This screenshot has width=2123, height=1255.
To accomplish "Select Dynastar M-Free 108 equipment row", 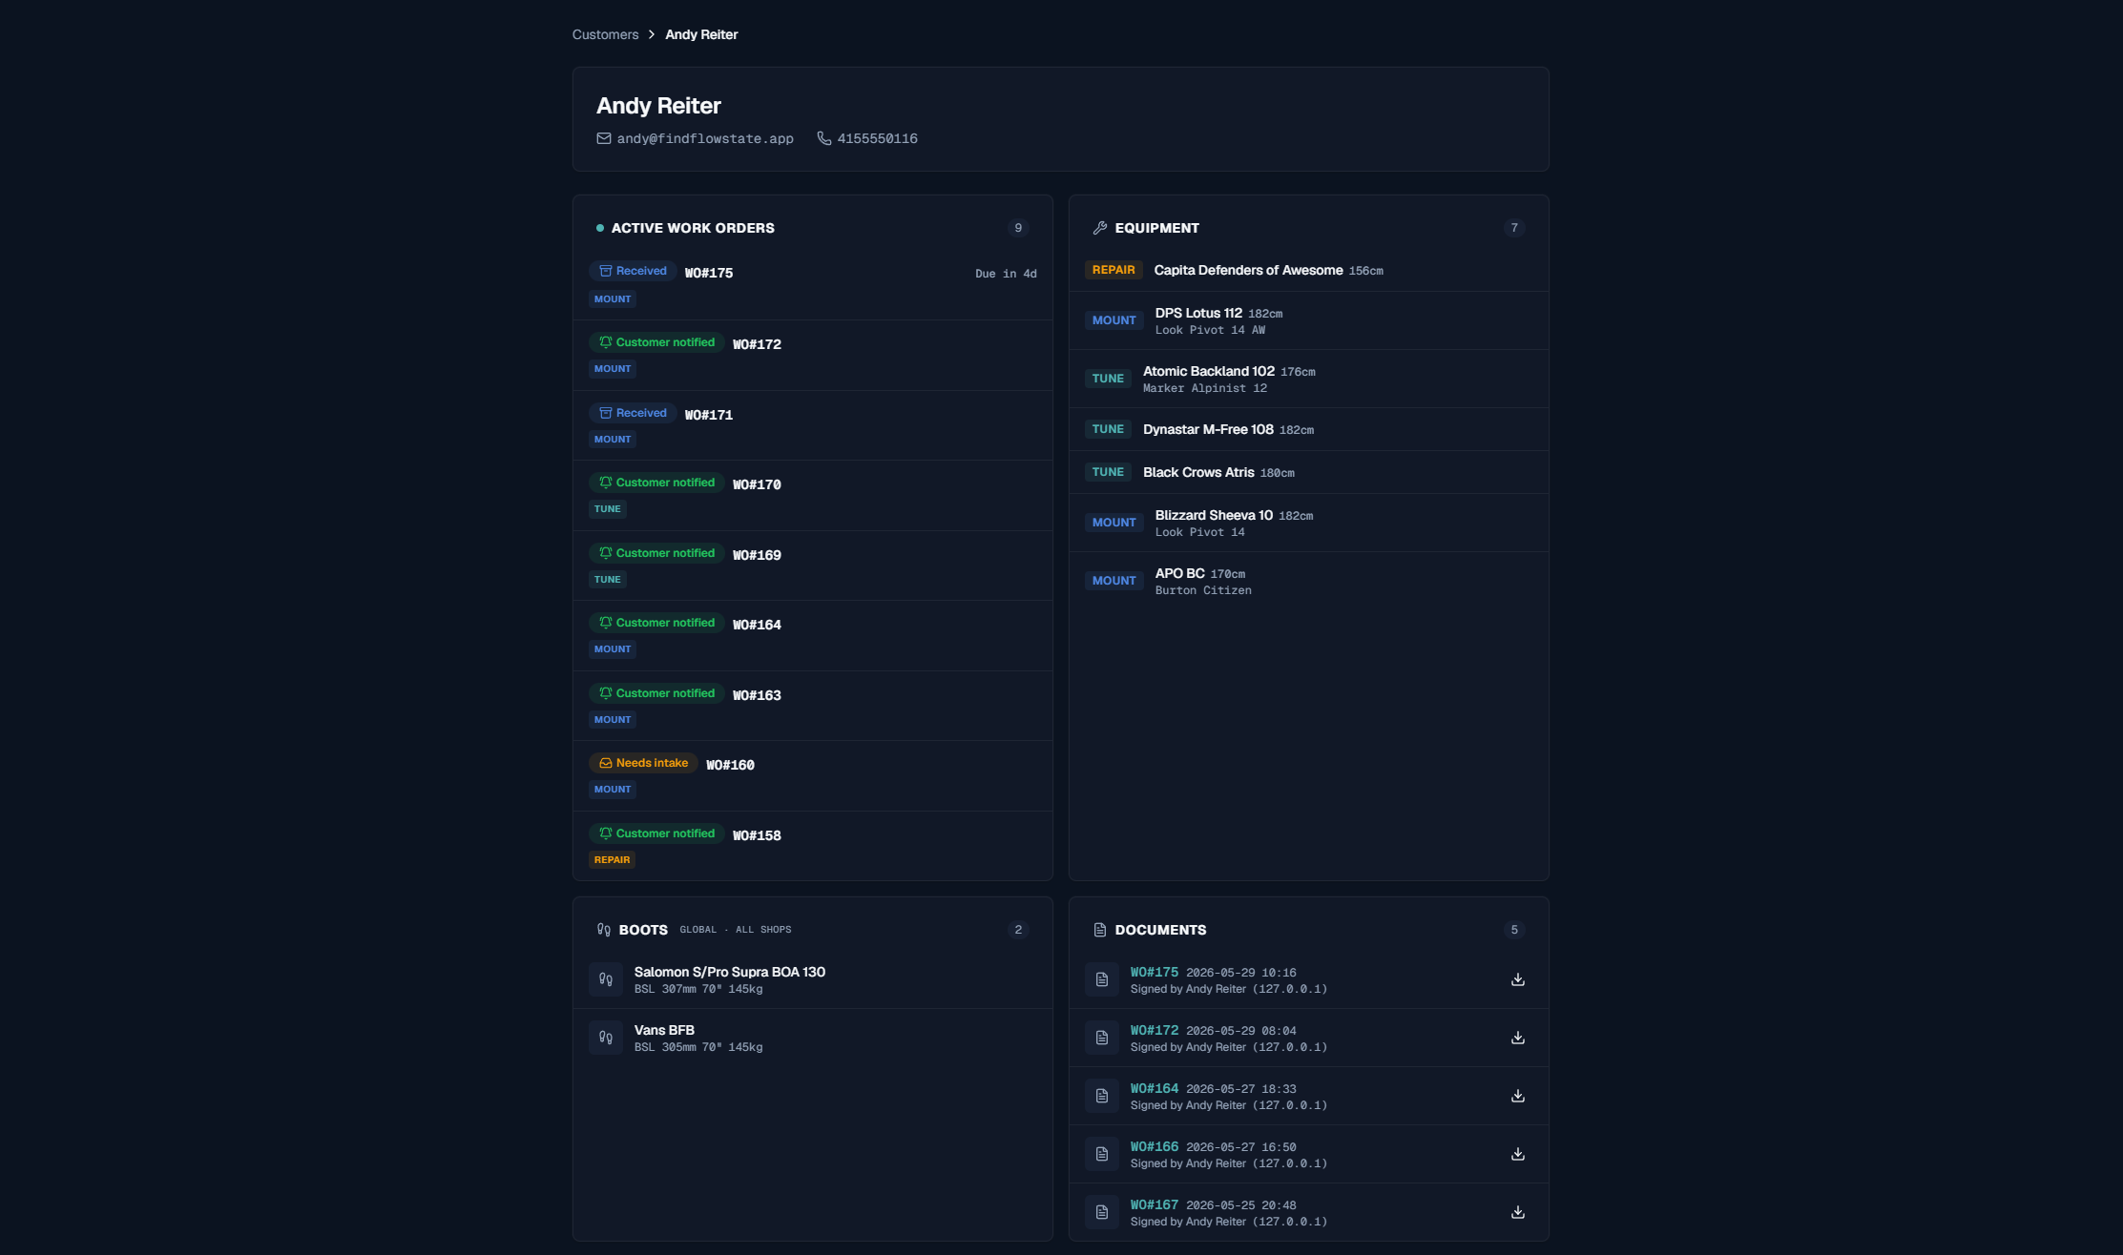I will point(1308,430).
